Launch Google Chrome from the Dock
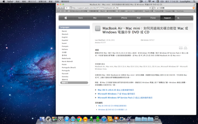The image size is (198, 124). pyautogui.click(x=79, y=119)
